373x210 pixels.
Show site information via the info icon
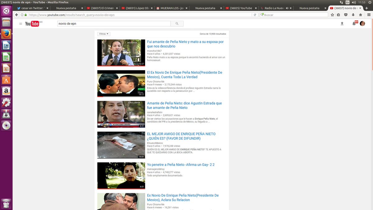[22, 15]
